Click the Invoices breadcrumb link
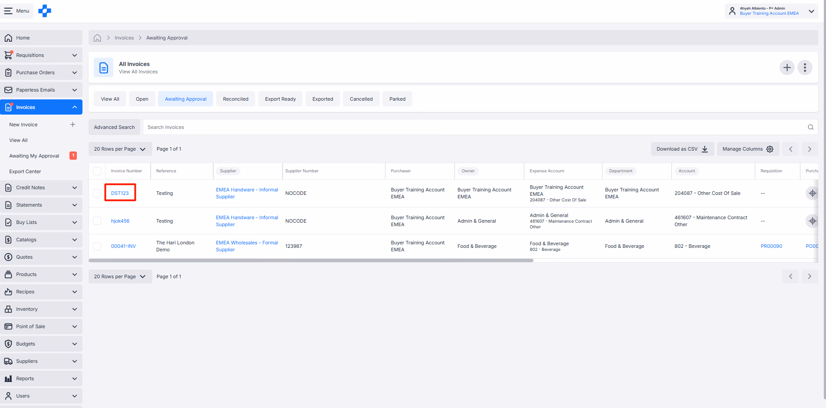Viewport: 826px width, 408px height. tap(124, 38)
